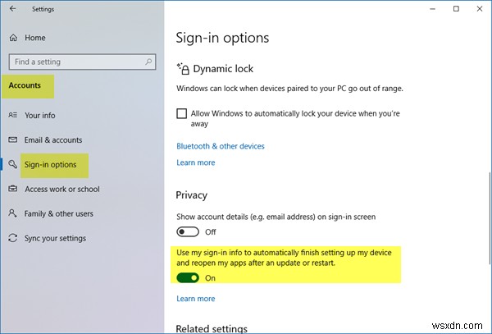This screenshot has height=334, width=492.
Task: Click the Sign-in options key icon
Action: 13,164
